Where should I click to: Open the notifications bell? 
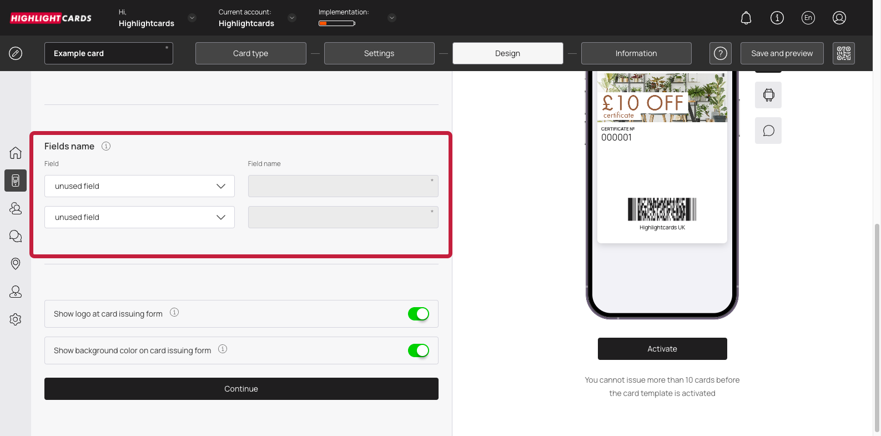(746, 18)
